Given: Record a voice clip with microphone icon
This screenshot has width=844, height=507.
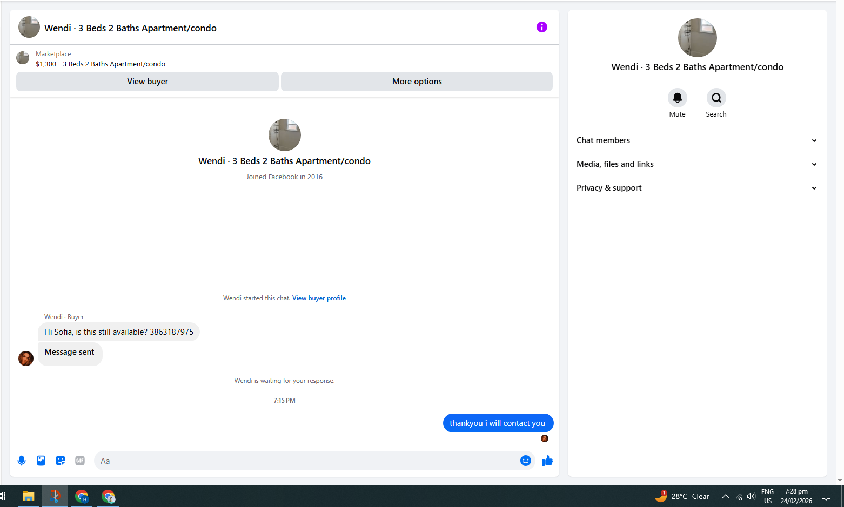Looking at the screenshot, I should point(22,461).
